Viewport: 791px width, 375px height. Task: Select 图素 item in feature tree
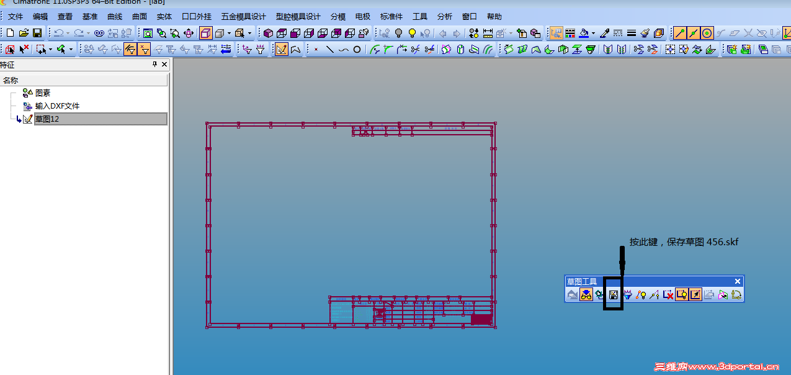[x=43, y=93]
